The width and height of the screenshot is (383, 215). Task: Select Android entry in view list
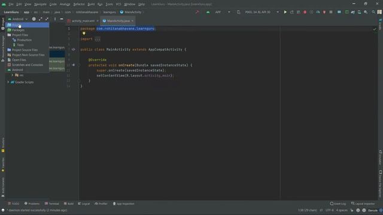pyautogui.click(x=27, y=70)
